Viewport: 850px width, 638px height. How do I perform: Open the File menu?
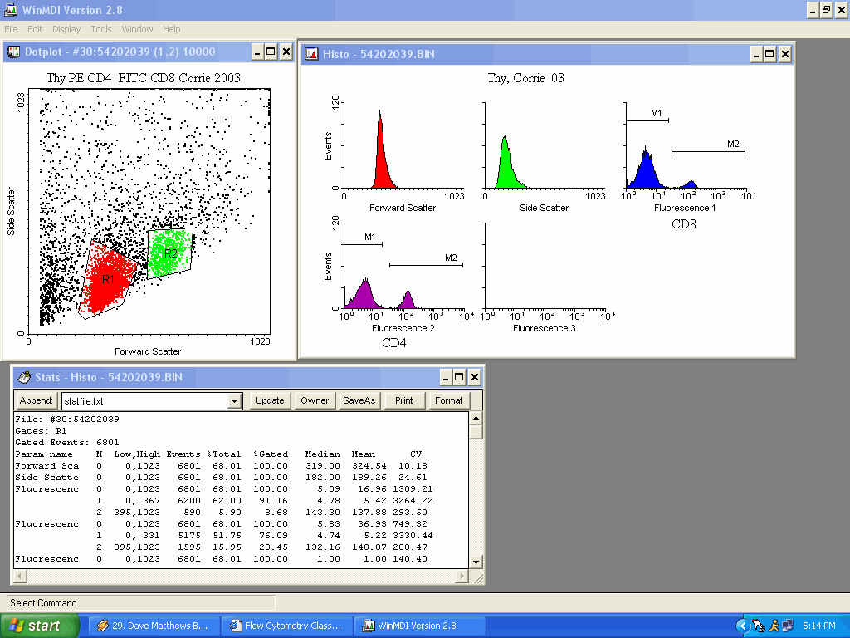[11, 29]
